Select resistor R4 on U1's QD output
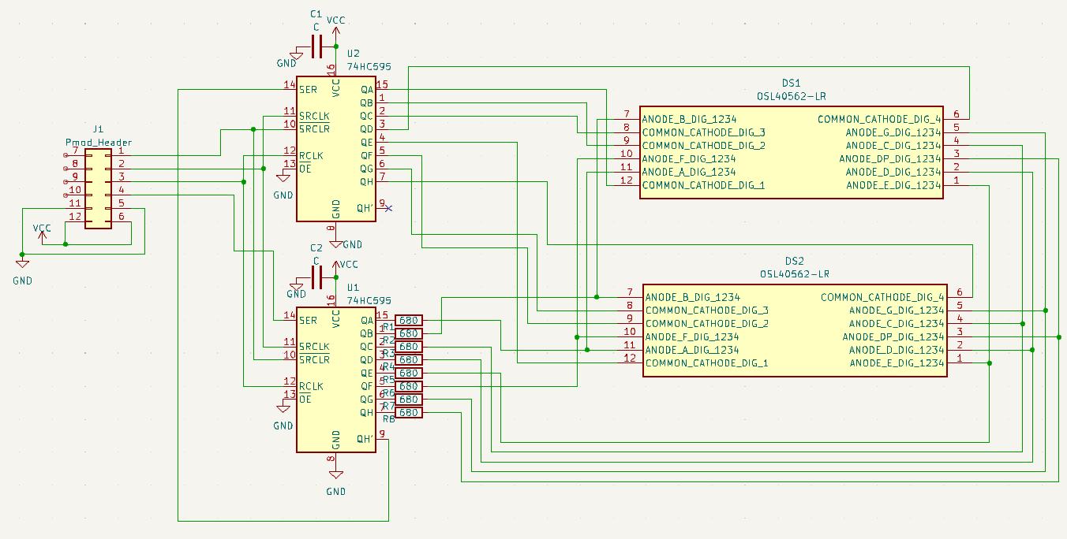1067x539 pixels. 409,360
